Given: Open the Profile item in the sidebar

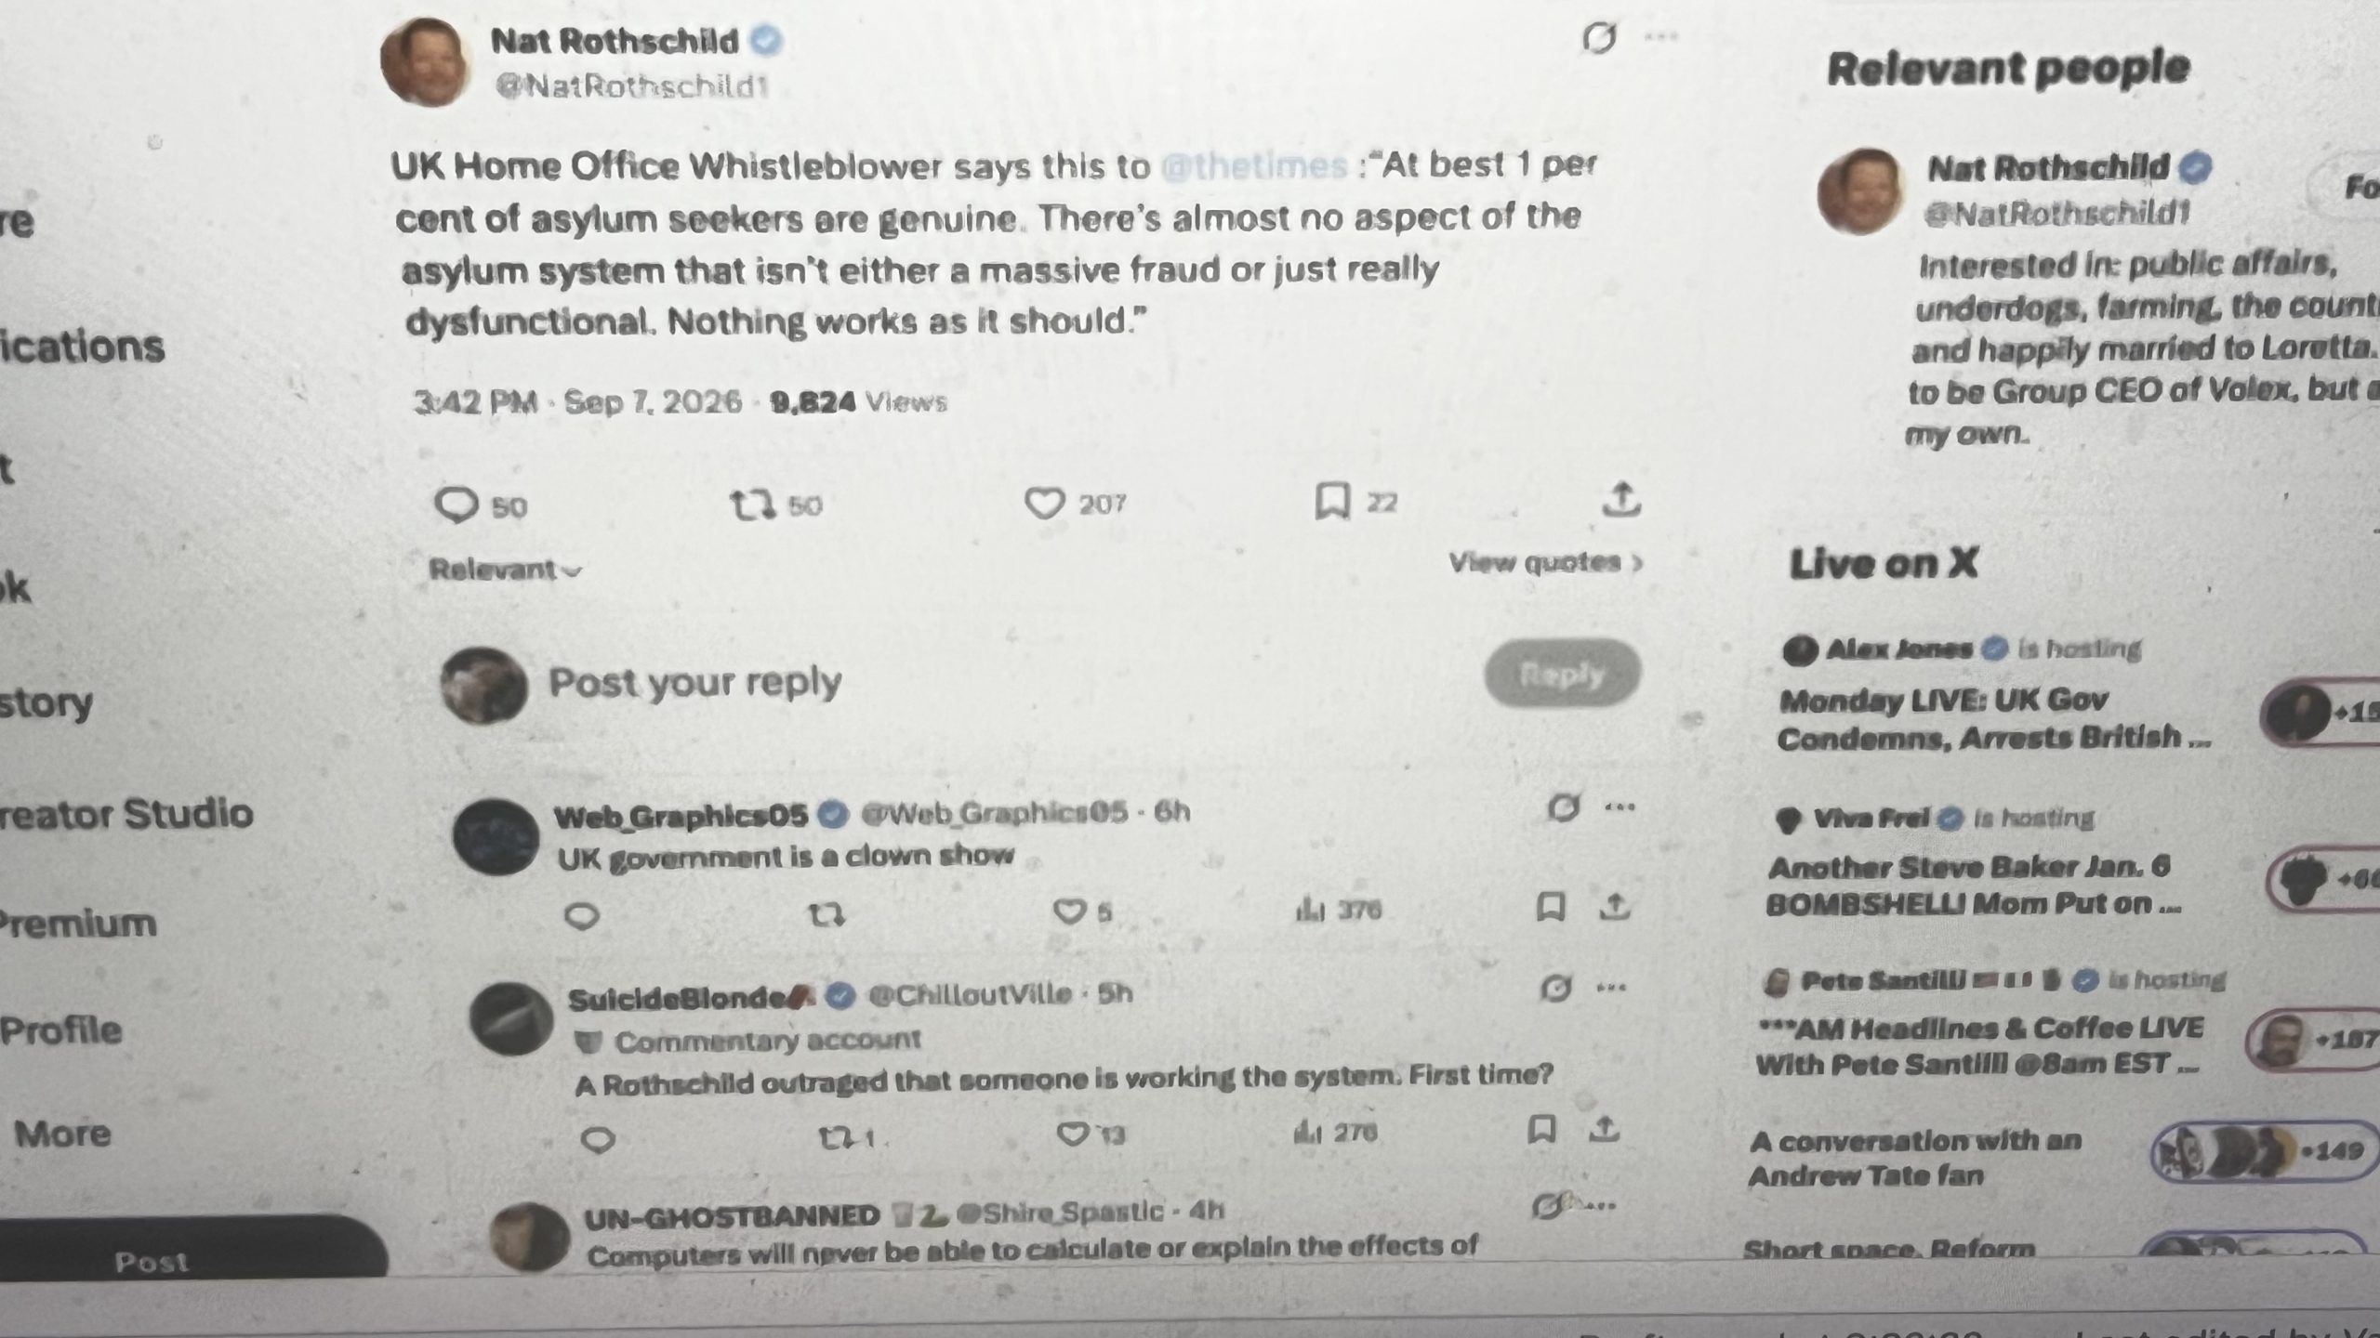Looking at the screenshot, I should [x=61, y=1030].
